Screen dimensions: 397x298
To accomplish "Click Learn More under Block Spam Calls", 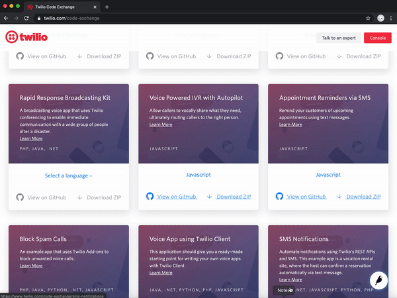I will click(x=31, y=266).
